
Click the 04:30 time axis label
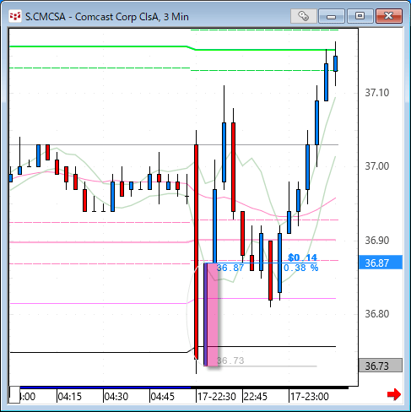(116, 397)
